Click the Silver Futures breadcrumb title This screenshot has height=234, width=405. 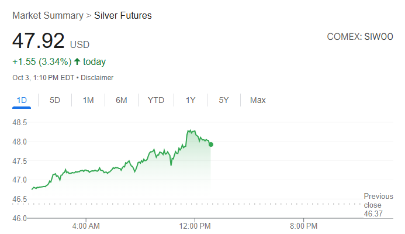(x=123, y=16)
